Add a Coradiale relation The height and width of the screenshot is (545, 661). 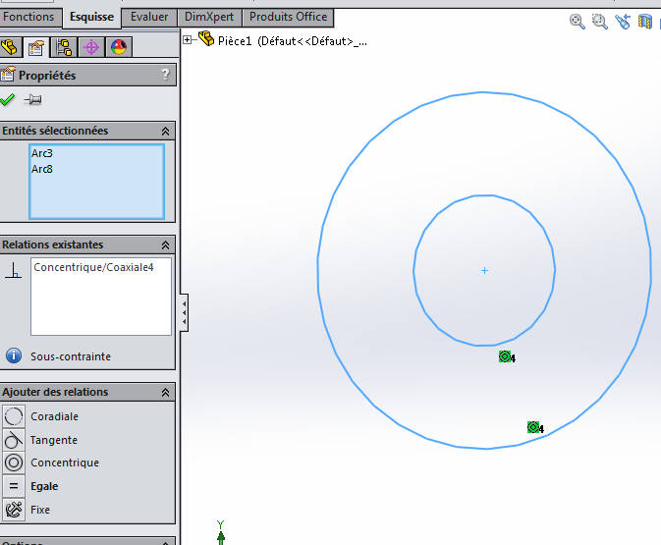54,416
